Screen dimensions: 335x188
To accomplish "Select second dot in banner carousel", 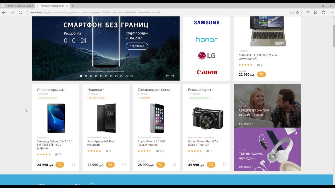I will coord(86,76).
